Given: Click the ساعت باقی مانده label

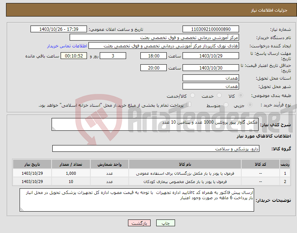Looking at the screenshot, I should [x=42, y=56].
